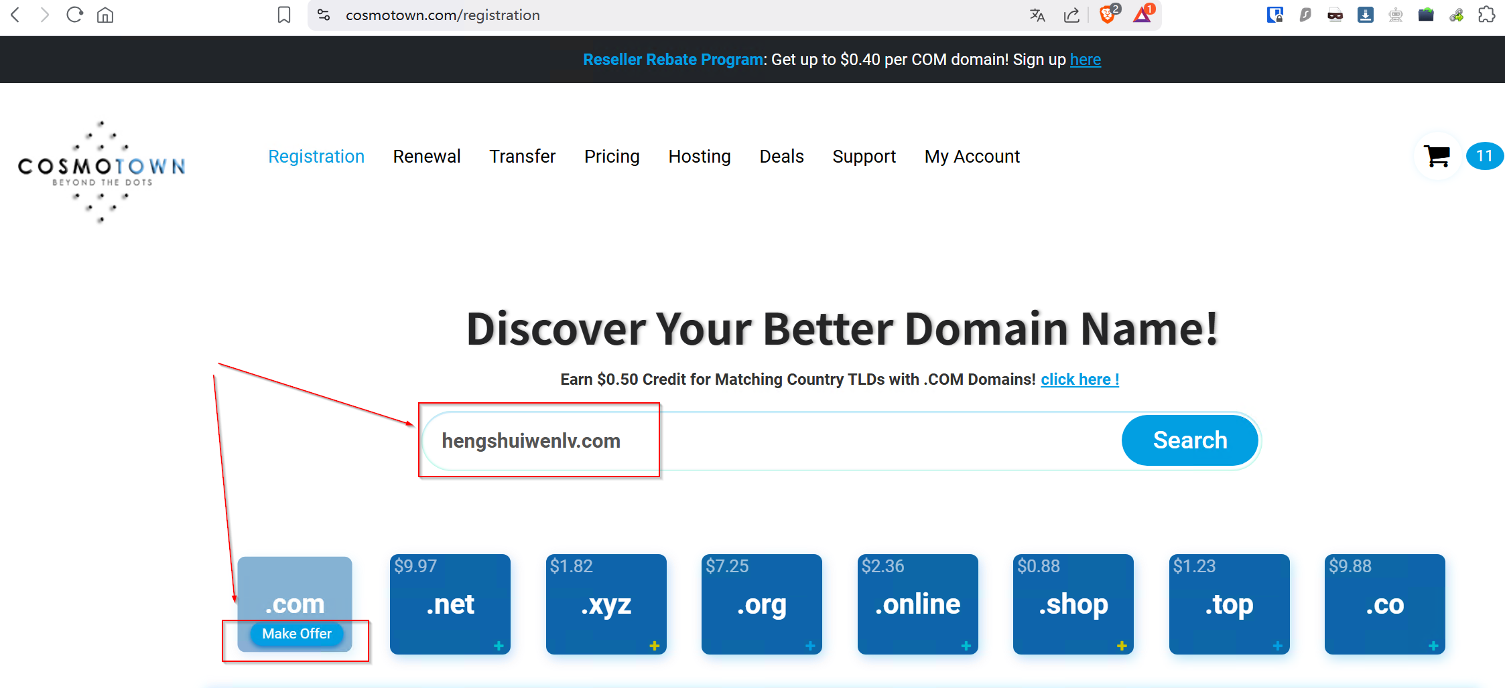Screen dimensions: 1505x688
Task: Add .org domain using its plus icon
Action: [810, 646]
